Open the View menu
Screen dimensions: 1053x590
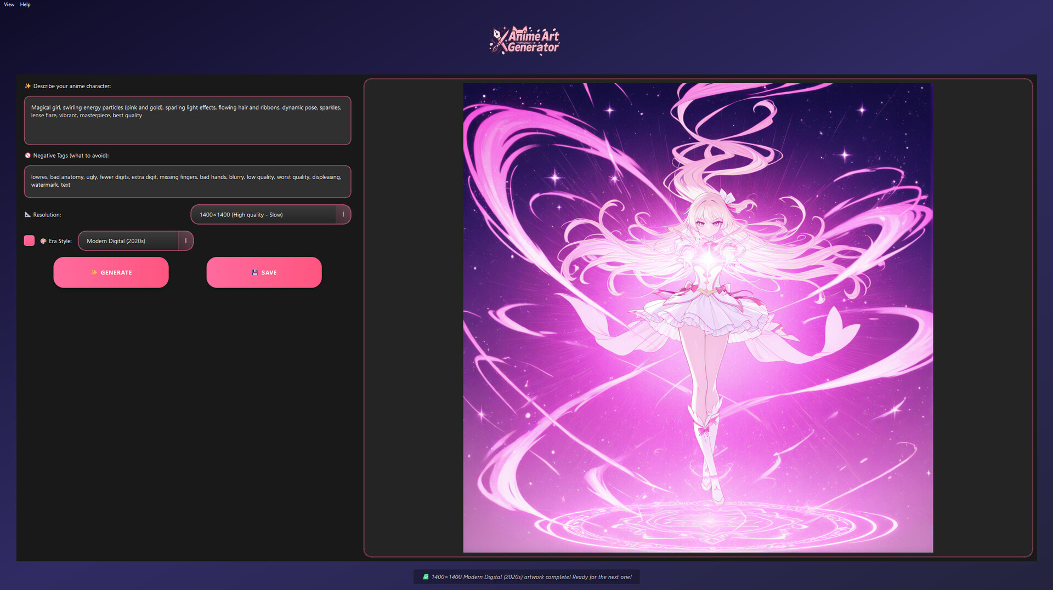tap(9, 4)
